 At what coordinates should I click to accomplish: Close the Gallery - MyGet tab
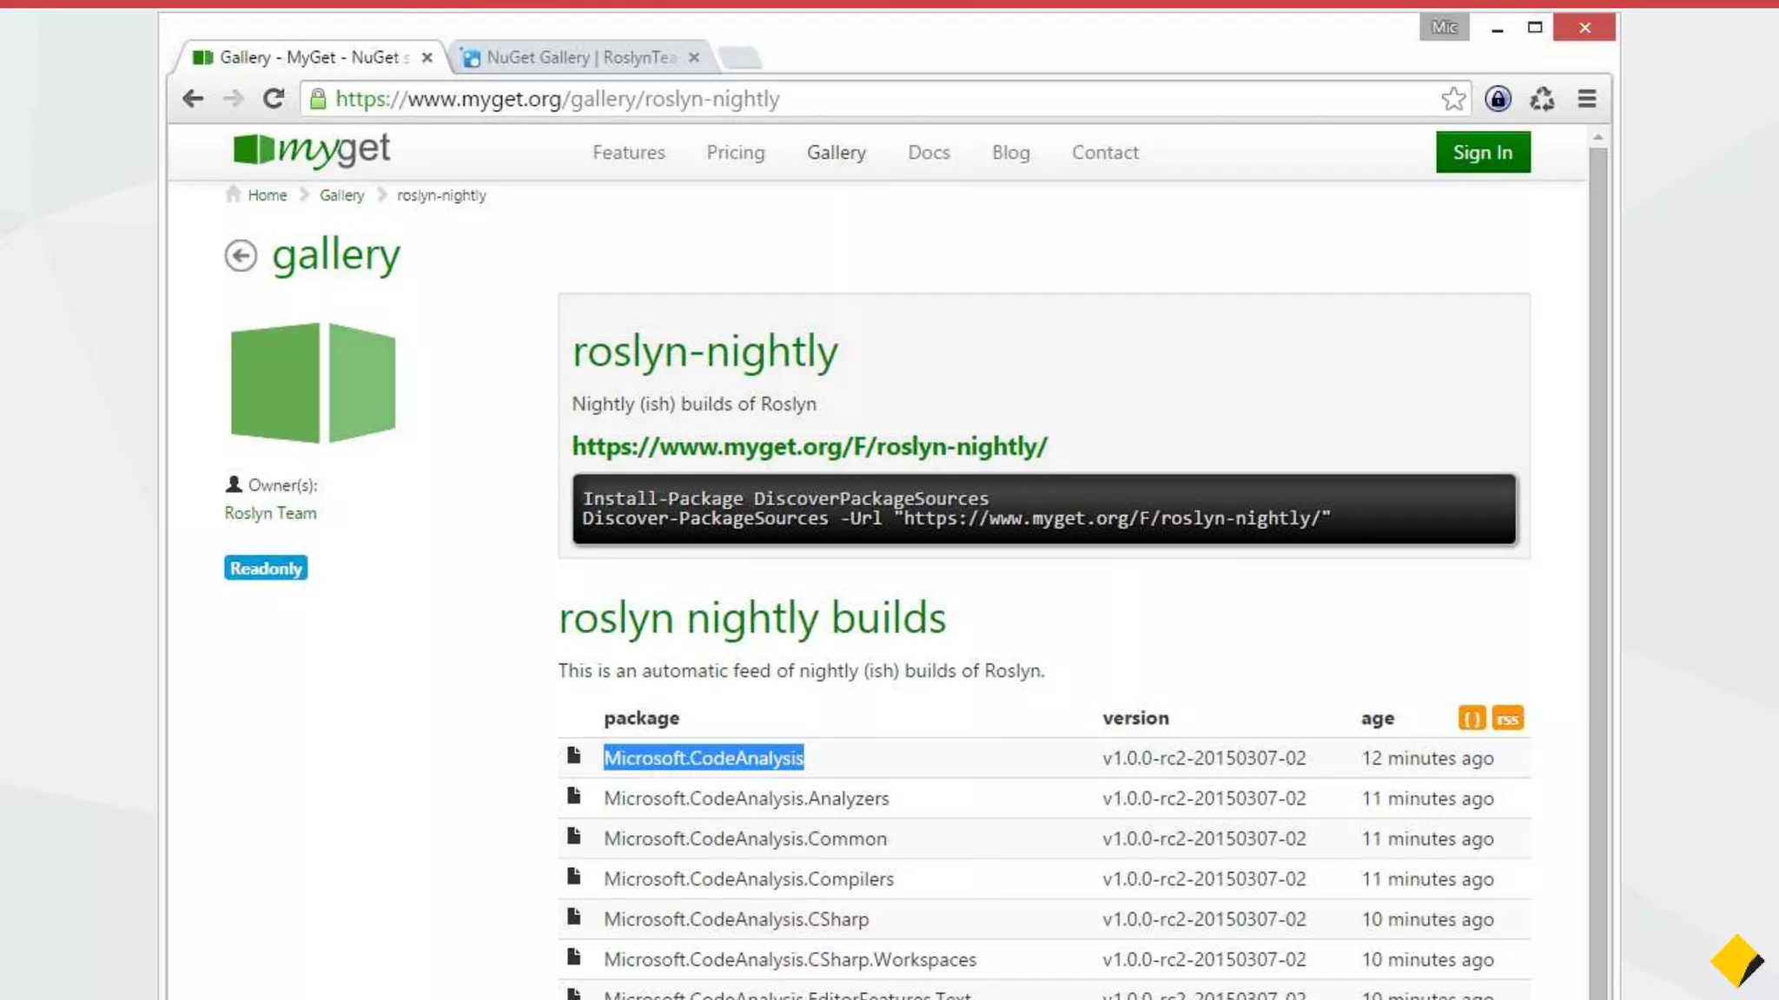427,57
